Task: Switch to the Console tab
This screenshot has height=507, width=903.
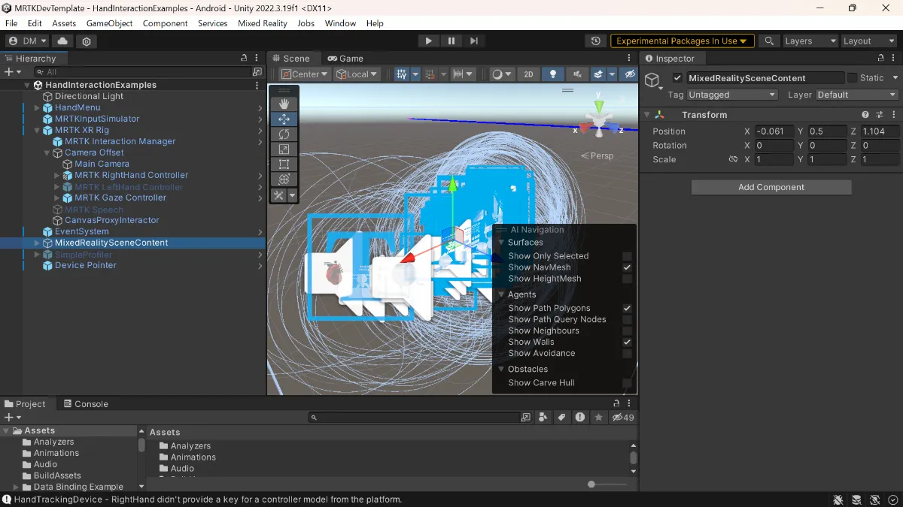Action: [x=85, y=404]
